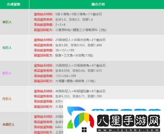
Task: Click the 宠物融合材料 label in 绿巨人 row
Action: pyautogui.click(x=43, y=14)
